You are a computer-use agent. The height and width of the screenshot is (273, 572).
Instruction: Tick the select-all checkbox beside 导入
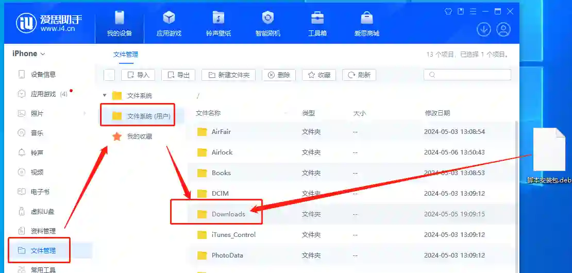click(109, 75)
